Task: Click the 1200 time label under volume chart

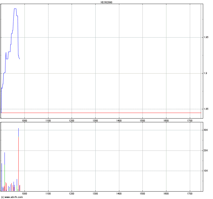Action: click(x=72, y=194)
